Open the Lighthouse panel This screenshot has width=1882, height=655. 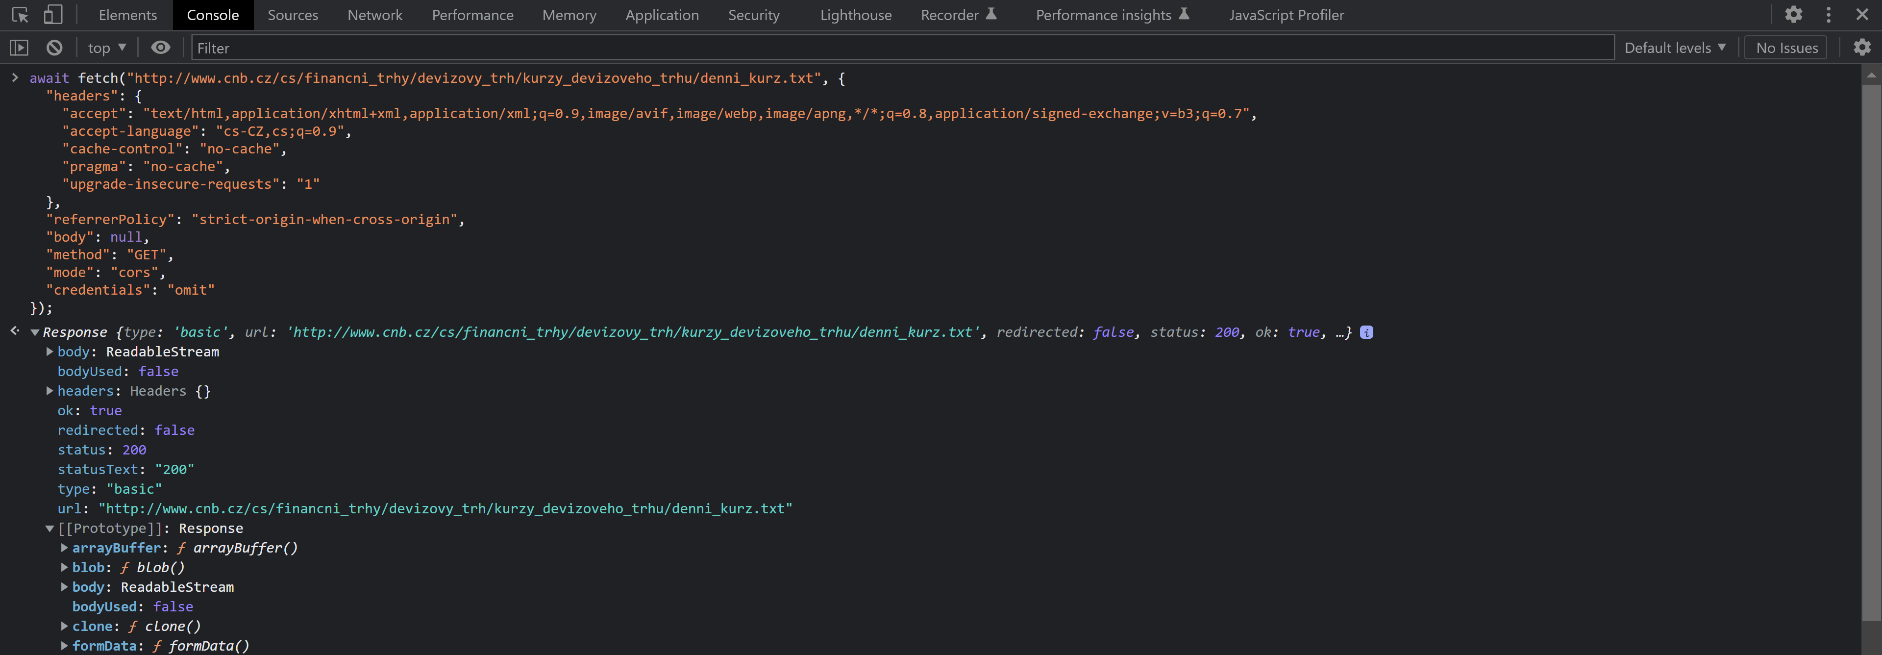pyautogui.click(x=855, y=14)
